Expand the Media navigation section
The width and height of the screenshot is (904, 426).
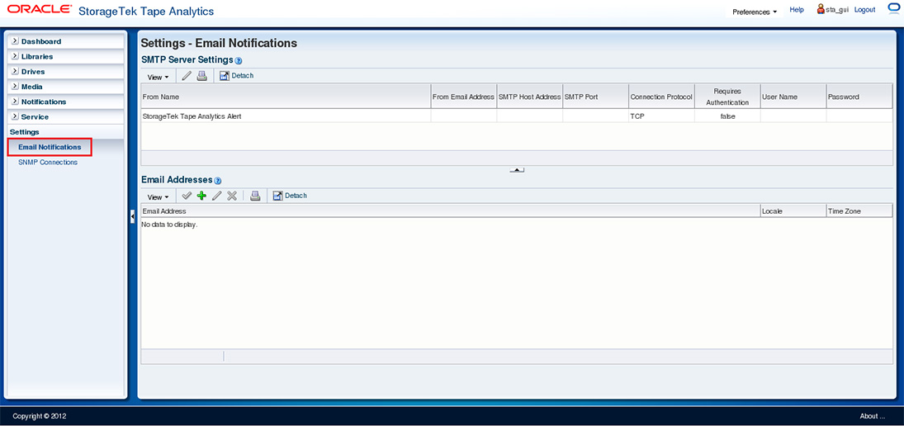15,87
